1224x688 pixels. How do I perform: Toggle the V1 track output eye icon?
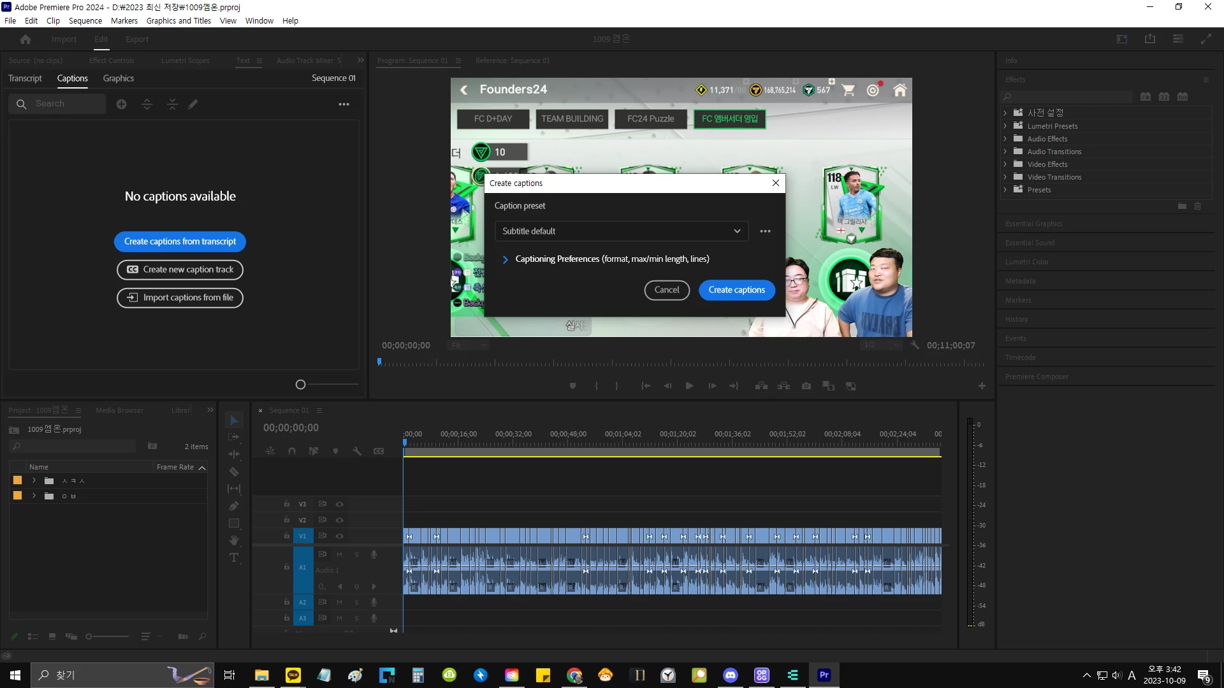pyautogui.click(x=340, y=536)
